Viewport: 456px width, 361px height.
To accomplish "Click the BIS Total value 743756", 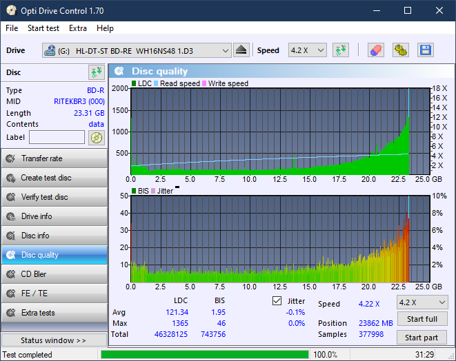I will click(x=213, y=334).
